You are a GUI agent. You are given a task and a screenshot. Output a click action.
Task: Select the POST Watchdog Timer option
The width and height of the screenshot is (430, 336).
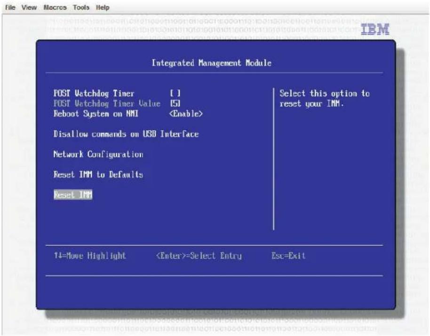tap(94, 94)
